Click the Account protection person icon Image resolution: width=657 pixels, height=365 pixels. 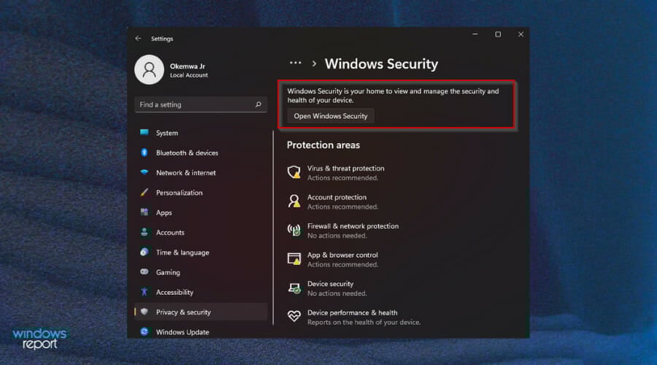[x=294, y=201]
